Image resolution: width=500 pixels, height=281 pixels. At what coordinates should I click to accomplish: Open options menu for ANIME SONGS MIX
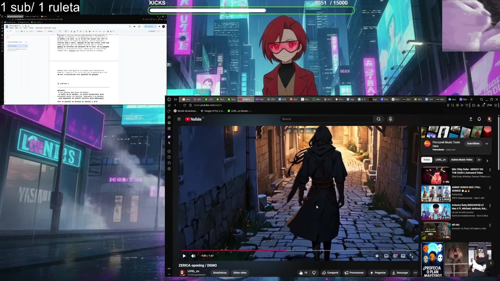pos(490,188)
